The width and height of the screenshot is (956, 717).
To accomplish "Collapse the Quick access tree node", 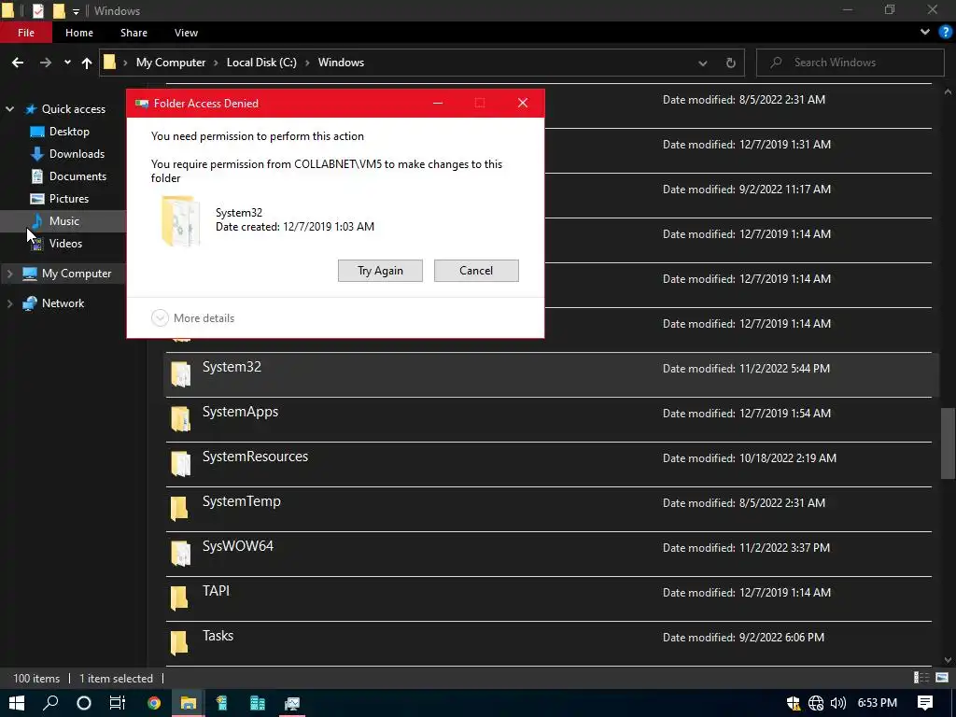I will (x=9, y=109).
